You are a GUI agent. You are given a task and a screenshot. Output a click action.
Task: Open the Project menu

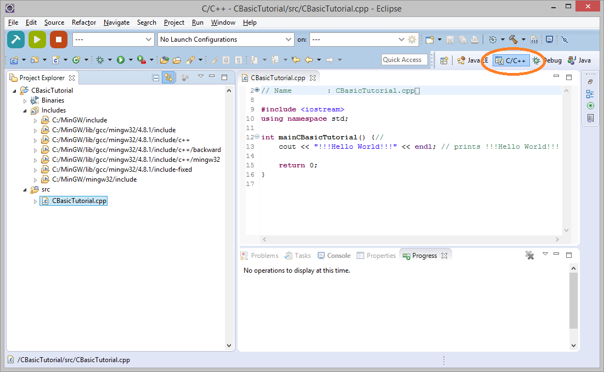174,22
